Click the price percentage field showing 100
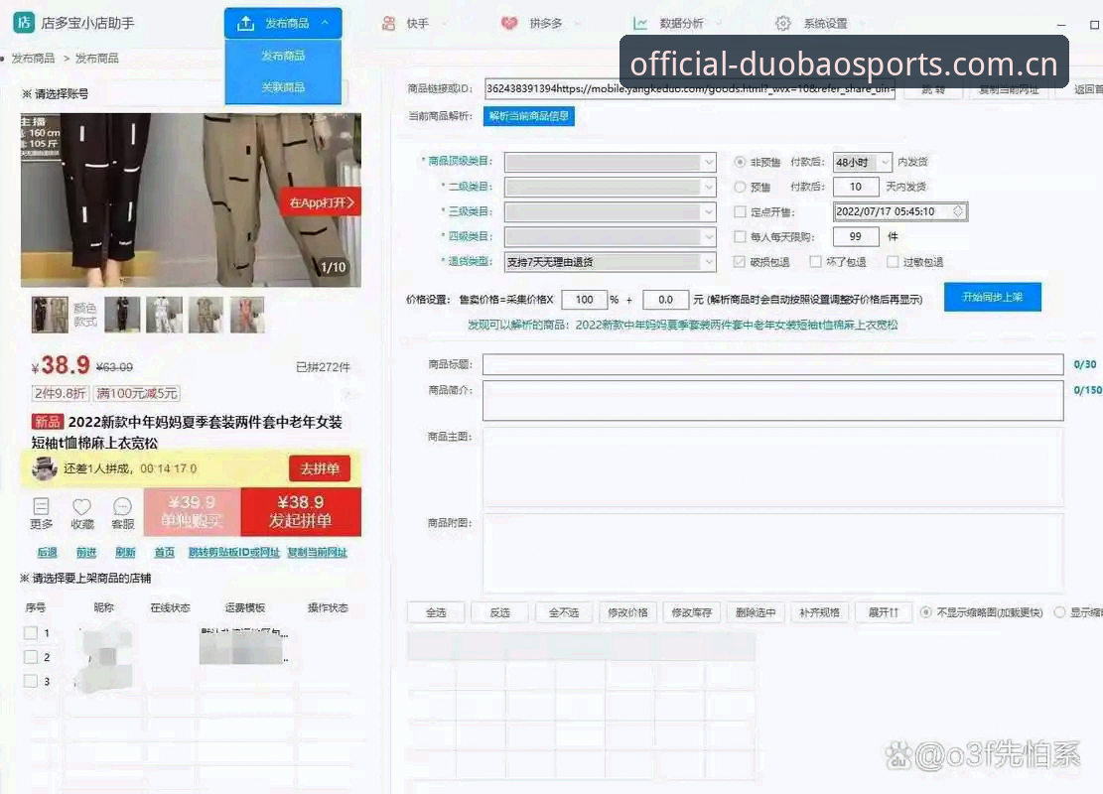Image resolution: width=1103 pixels, height=794 pixels. click(585, 300)
